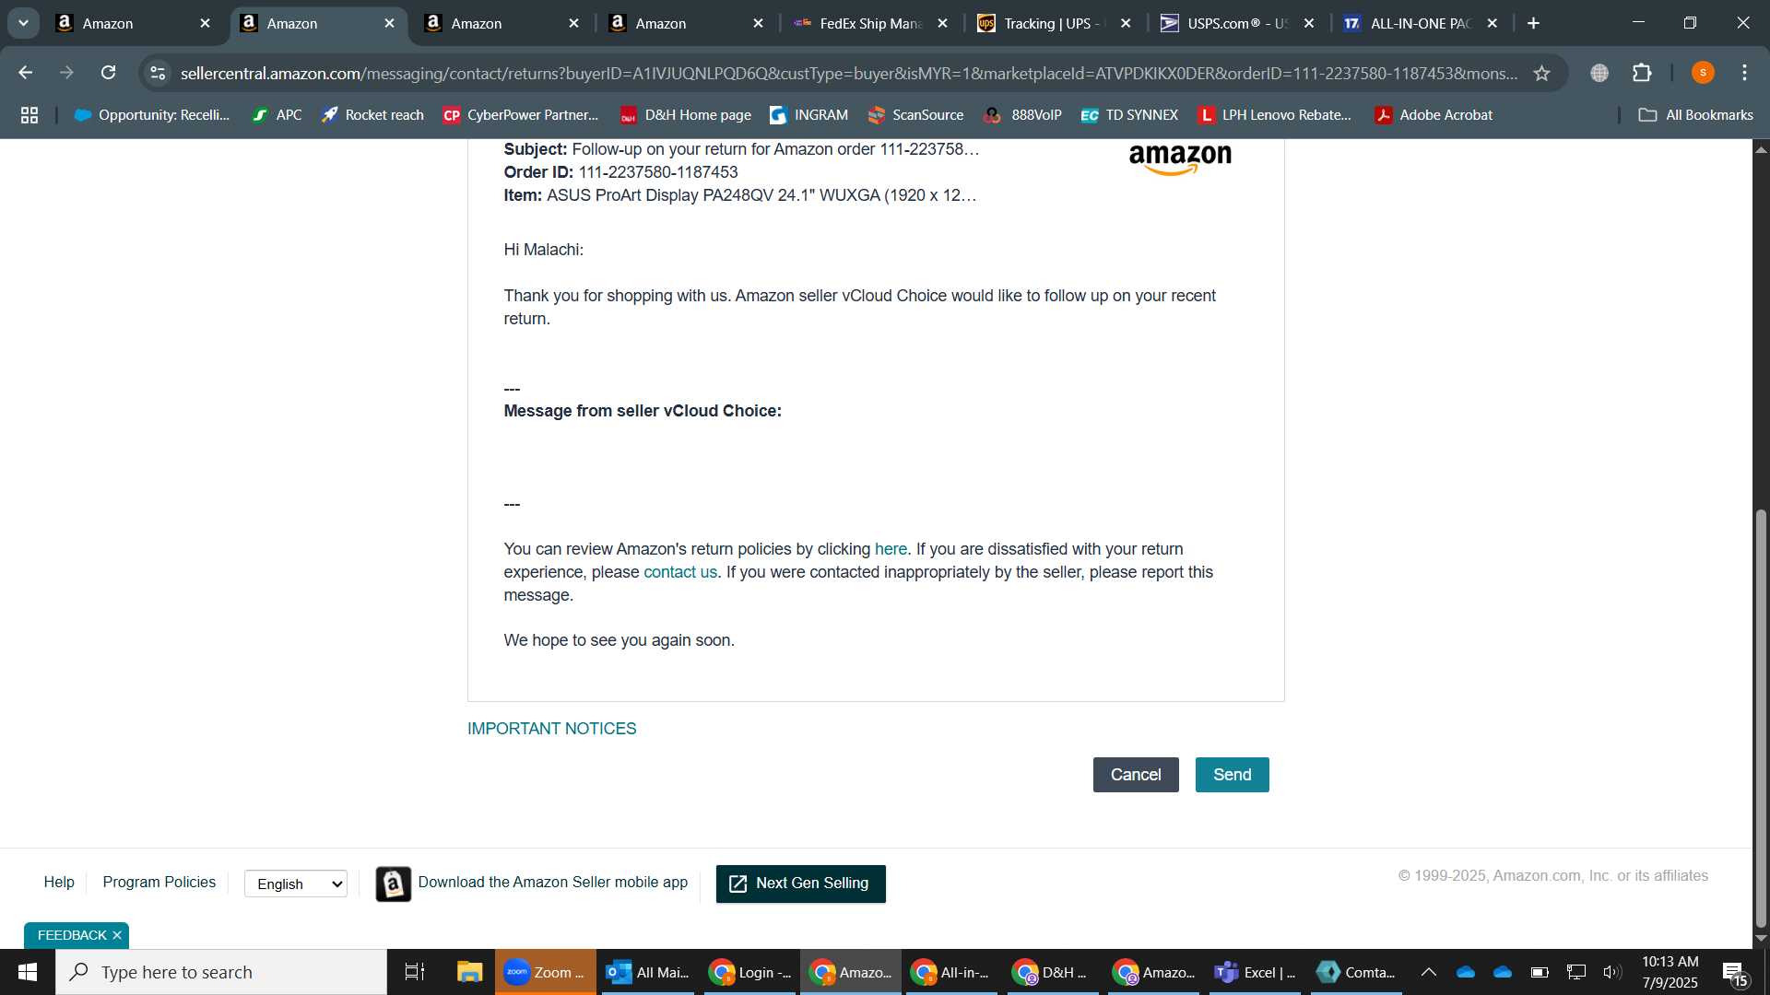Click the 'contact us' link
Image resolution: width=1770 pixels, height=995 pixels.
(680, 572)
